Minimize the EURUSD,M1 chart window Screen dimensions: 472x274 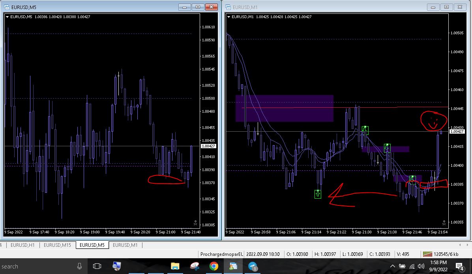click(x=433, y=7)
